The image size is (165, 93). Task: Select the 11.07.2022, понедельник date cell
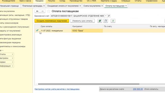(x=52, y=31)
